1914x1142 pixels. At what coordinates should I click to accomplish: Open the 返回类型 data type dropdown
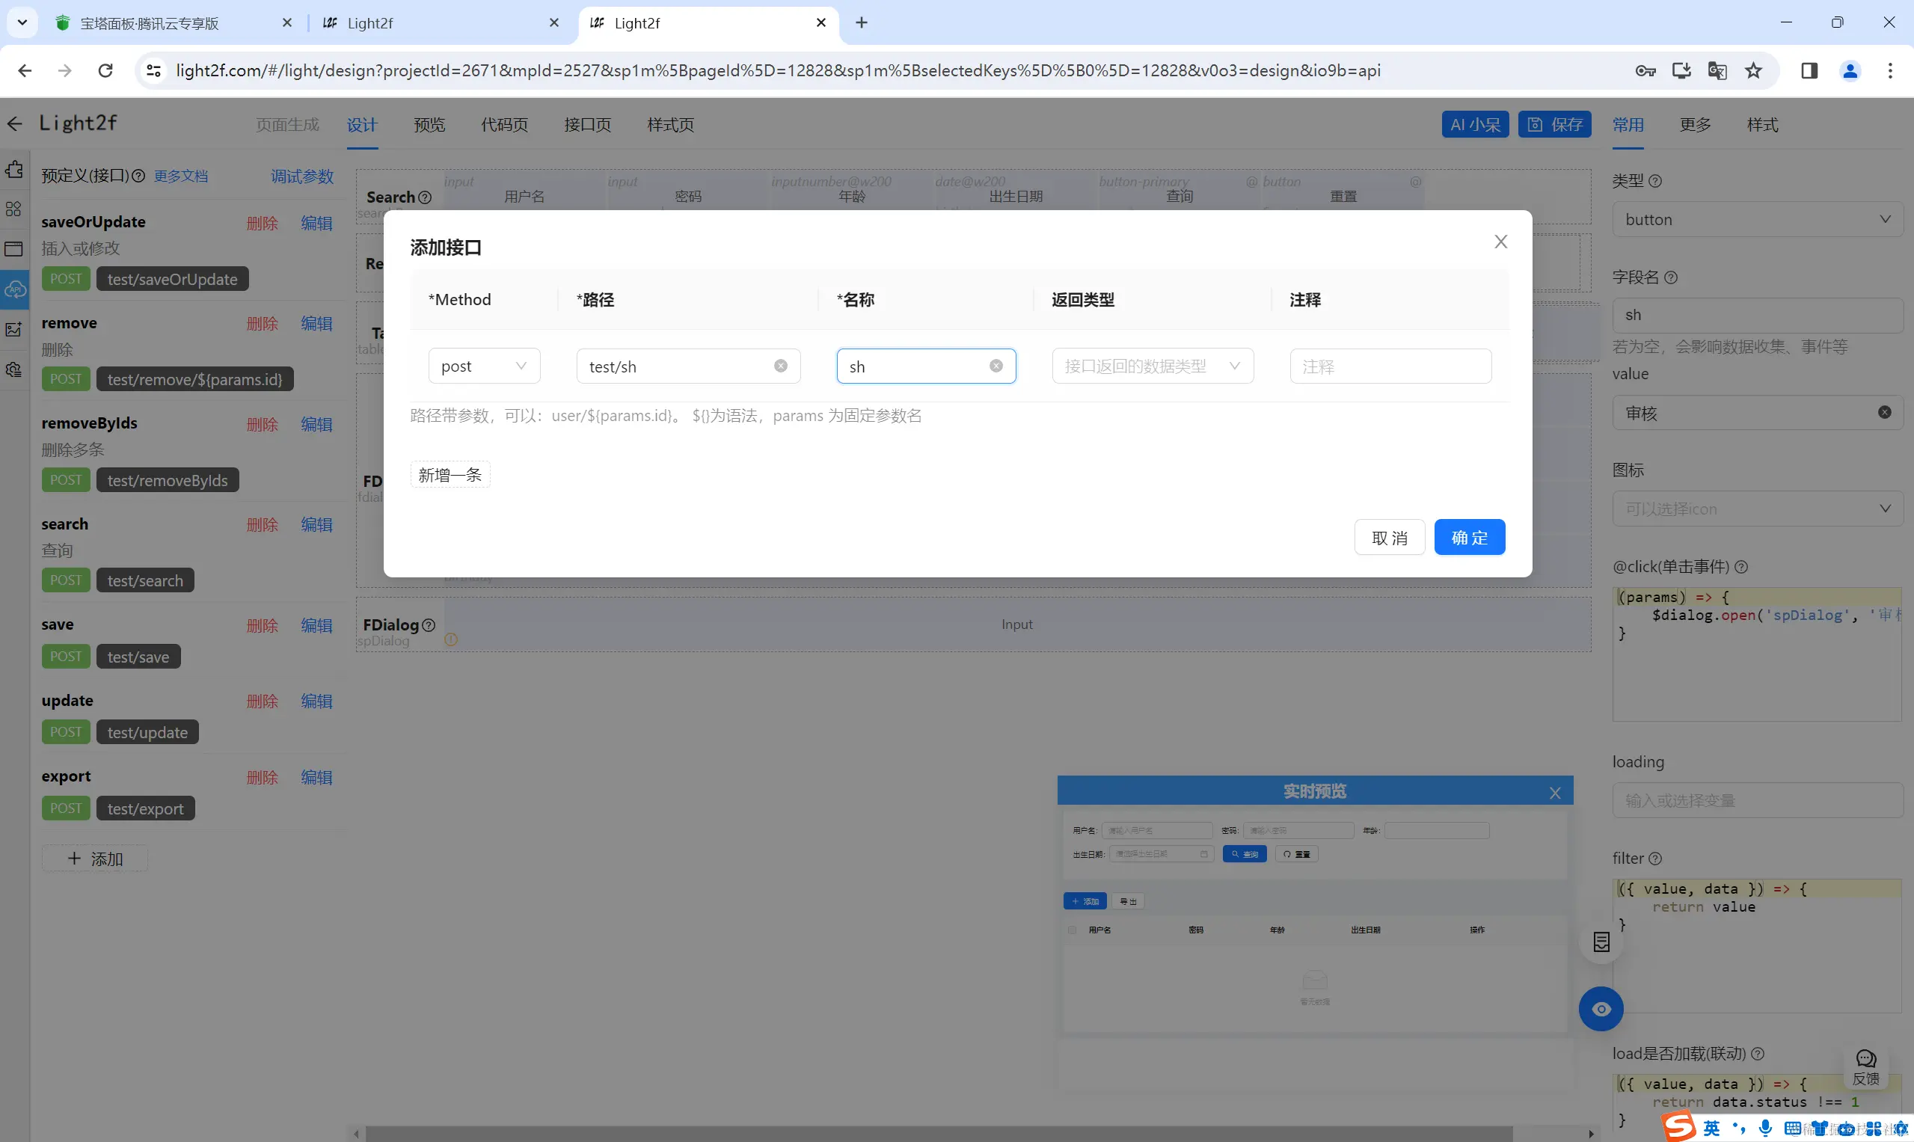[1152, 366]
